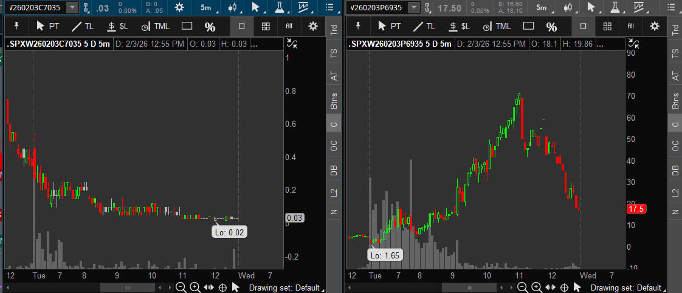This screenshot has width=682, height=293.
Task: Click the percent tool in left chart
Action: pyautogui.click(x=210, y=27)
